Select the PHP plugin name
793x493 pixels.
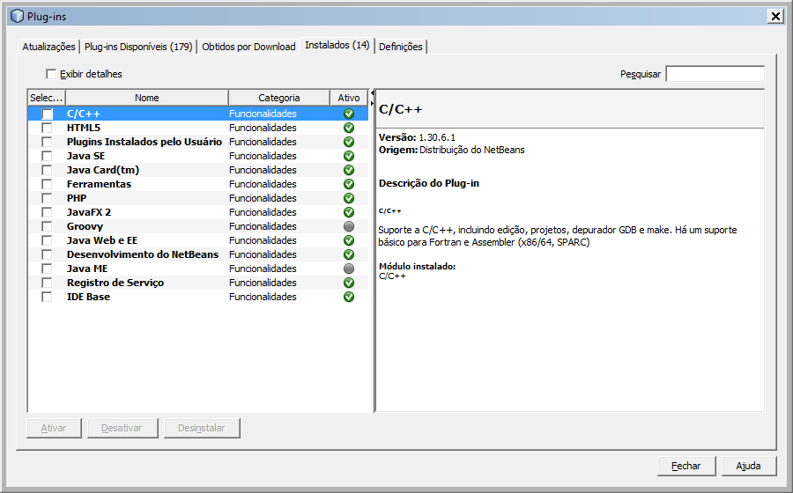coord(77,198)
